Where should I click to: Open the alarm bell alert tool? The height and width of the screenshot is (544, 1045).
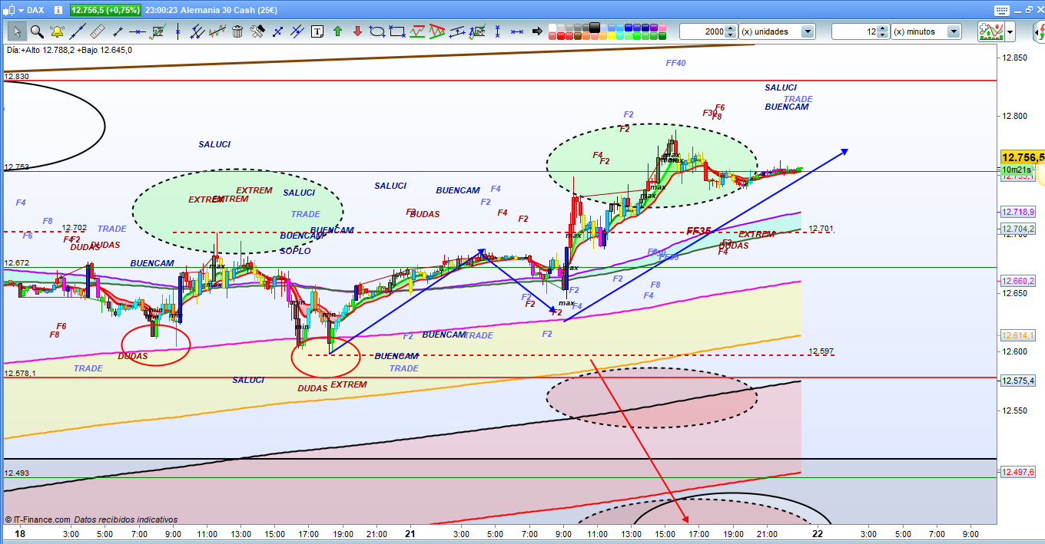tap(56, 31)
